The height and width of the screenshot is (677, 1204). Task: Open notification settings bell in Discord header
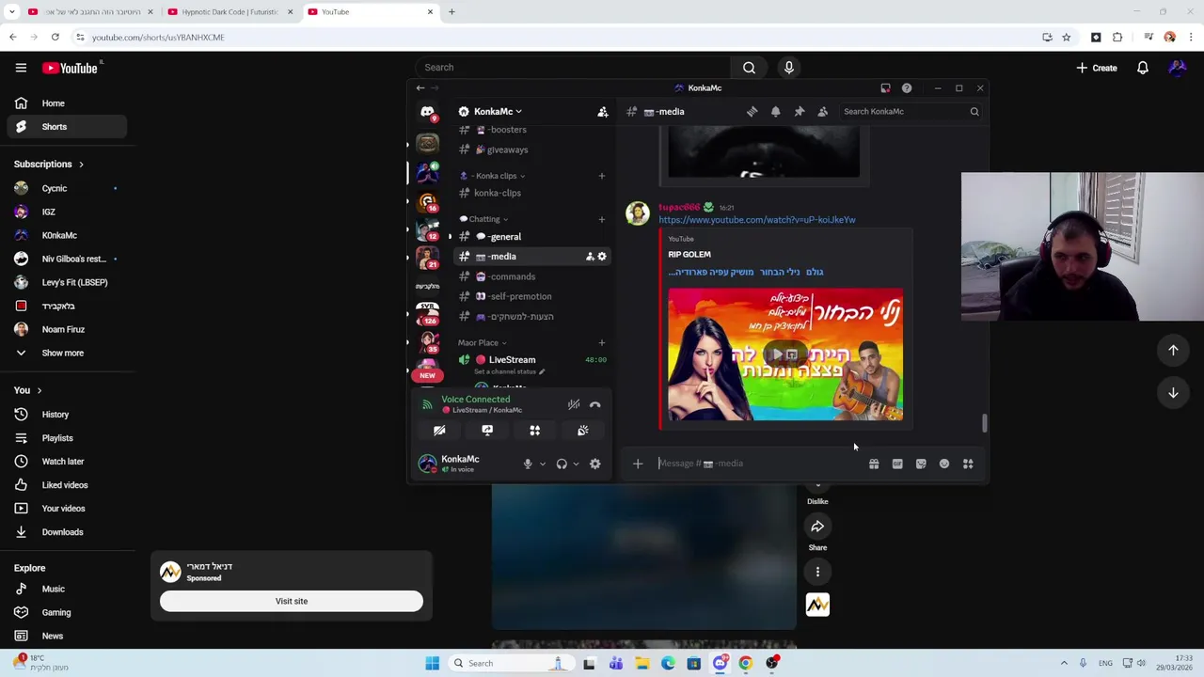coord(775,111)
